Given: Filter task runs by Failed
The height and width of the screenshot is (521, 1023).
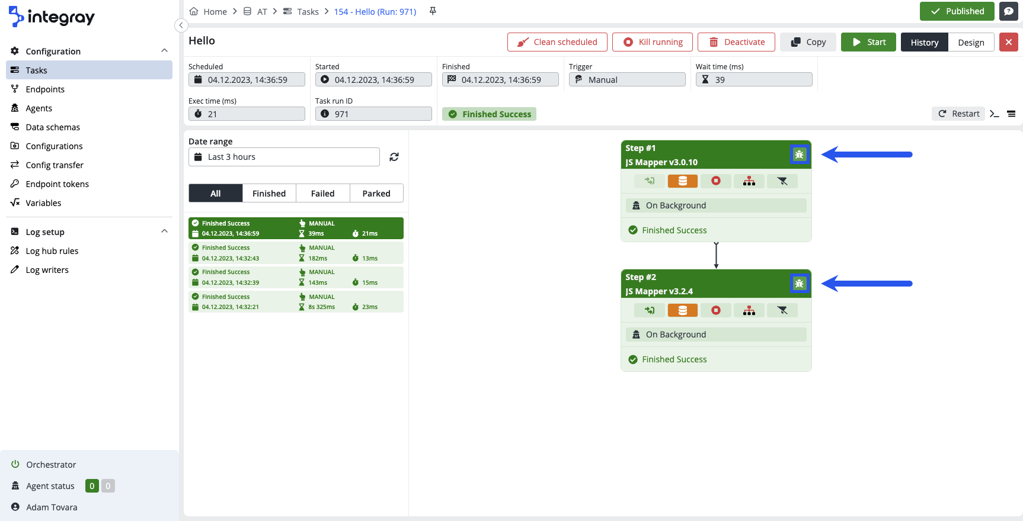Looking at the screenshot, I should (x=322, y=193).
